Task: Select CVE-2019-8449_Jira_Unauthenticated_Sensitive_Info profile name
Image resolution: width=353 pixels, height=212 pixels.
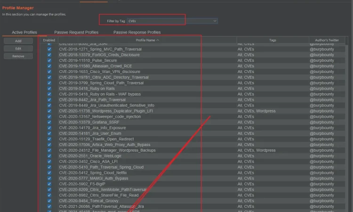Action: (106, 105)
